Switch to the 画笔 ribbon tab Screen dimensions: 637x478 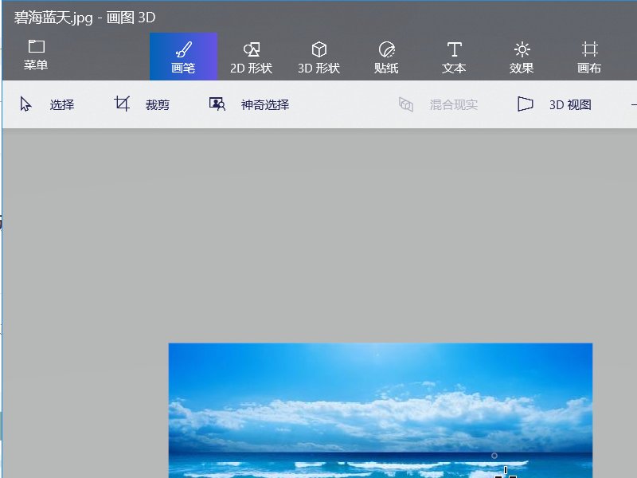pos(182,56)
